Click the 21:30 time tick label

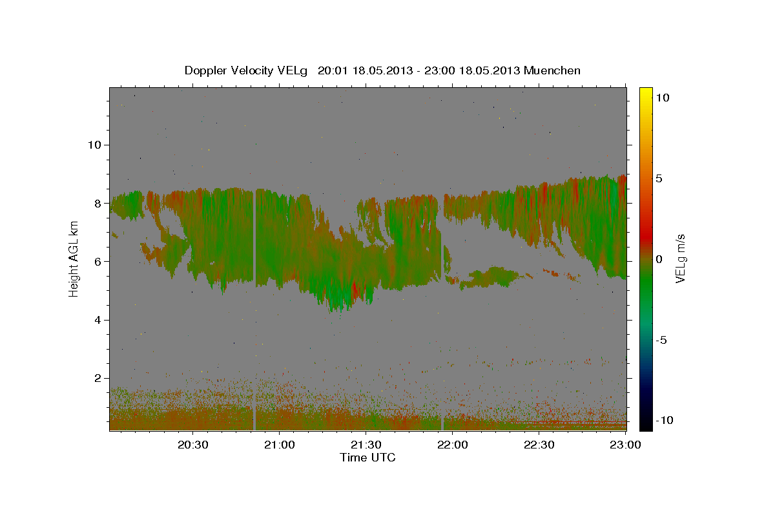[x=366, y=445]
